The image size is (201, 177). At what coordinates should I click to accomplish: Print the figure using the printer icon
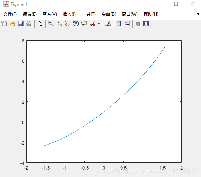(x=29, y=24)
